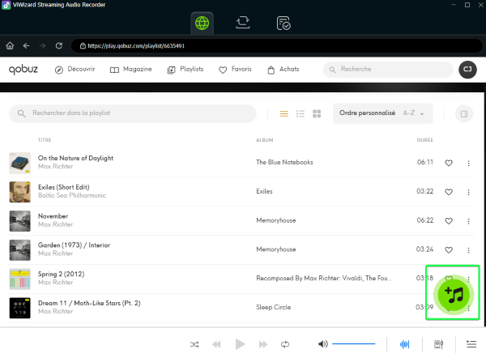
Task: Click Dream 11 Sleep Circle cover thumbnail
Action: tap(19, 308)
